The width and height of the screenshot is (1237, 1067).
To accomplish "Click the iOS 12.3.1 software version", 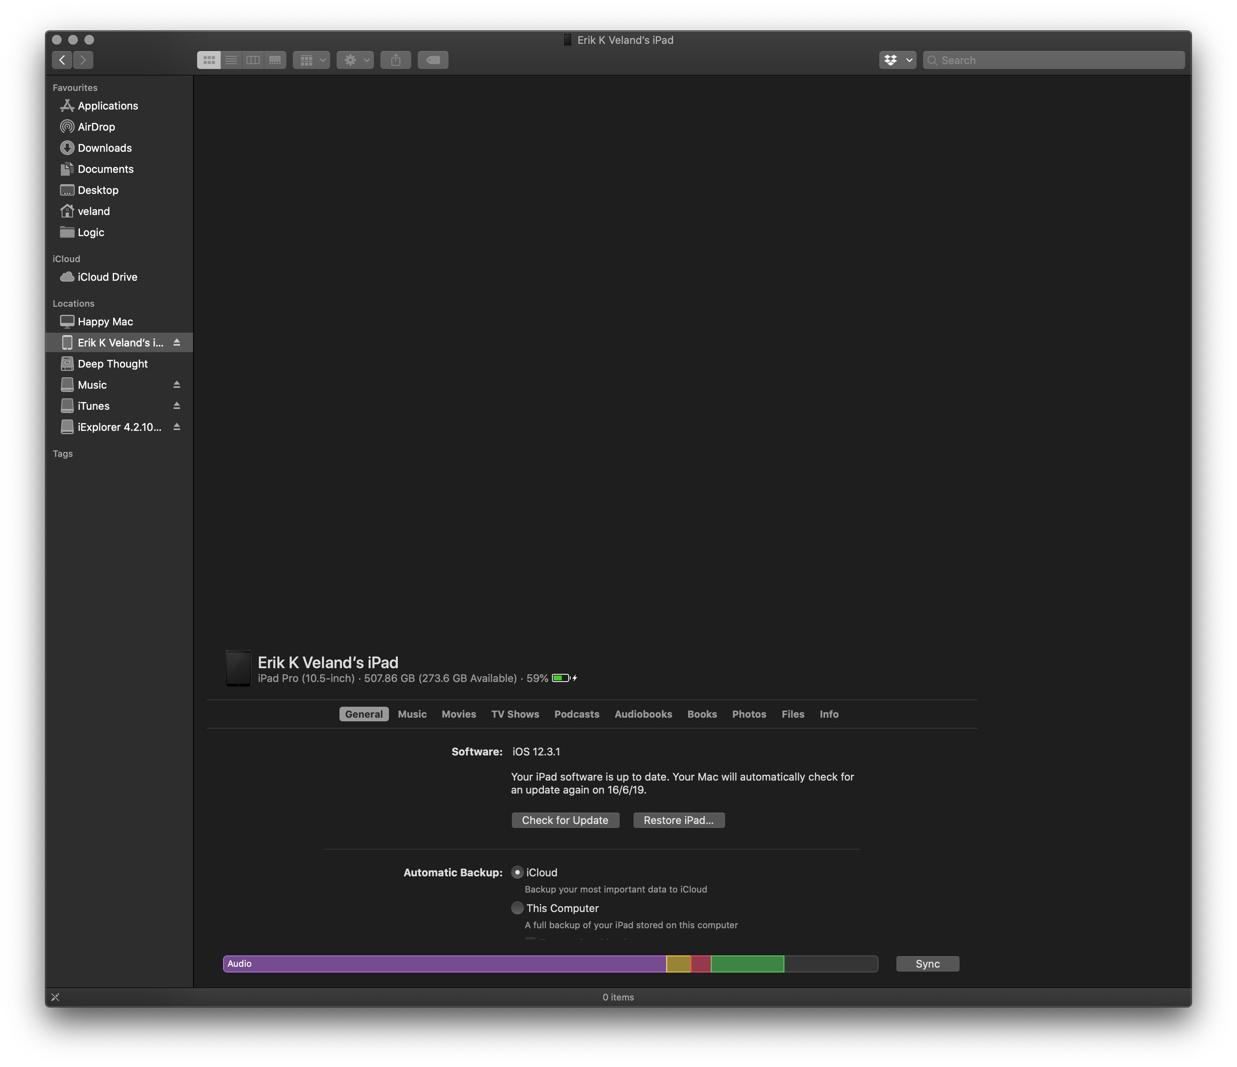I will point(536,752).
